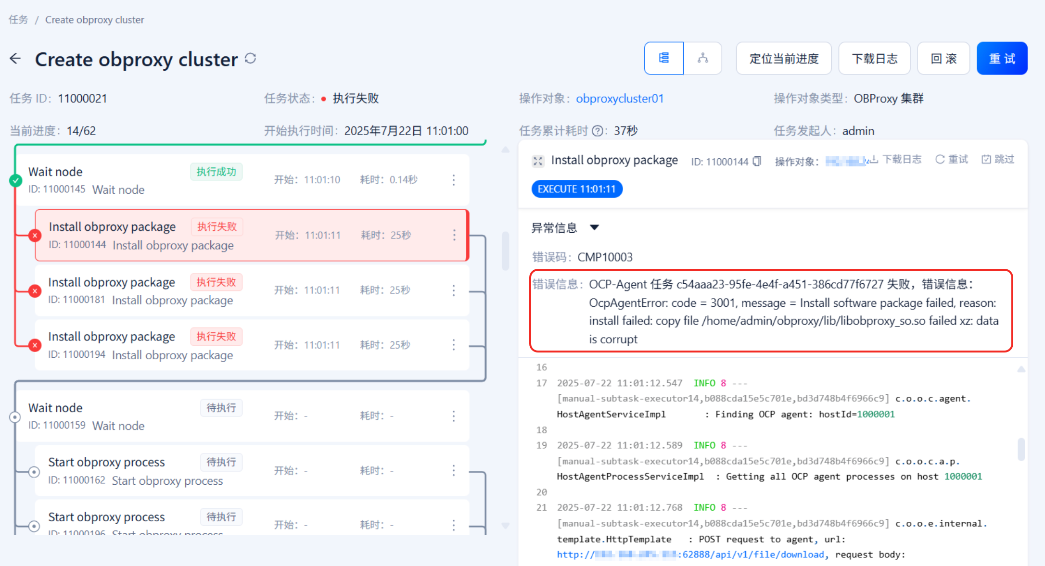Viewport: 1045px width, 566px height.
Task: Click the blue 重试 retry button
Action: [1002, 58]
